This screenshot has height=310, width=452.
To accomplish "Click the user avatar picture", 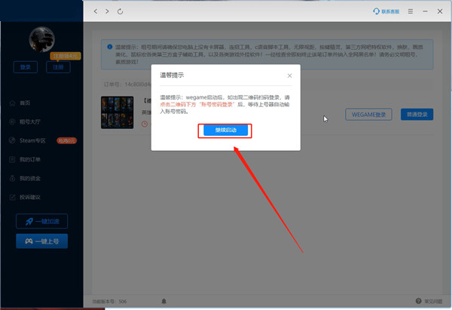I will 41,39.
